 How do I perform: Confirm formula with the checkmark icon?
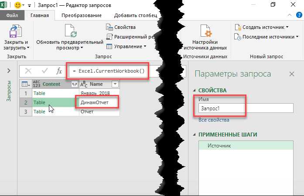[44, 71]
